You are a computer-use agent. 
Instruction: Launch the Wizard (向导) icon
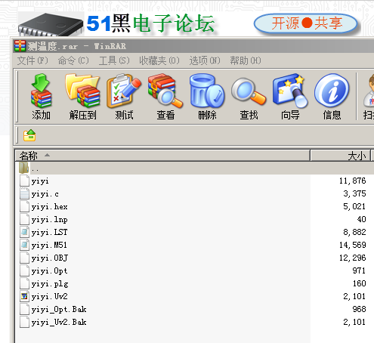coord(290,96)
